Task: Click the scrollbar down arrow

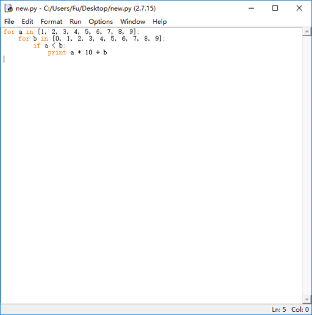Action: tap(307, 299)
